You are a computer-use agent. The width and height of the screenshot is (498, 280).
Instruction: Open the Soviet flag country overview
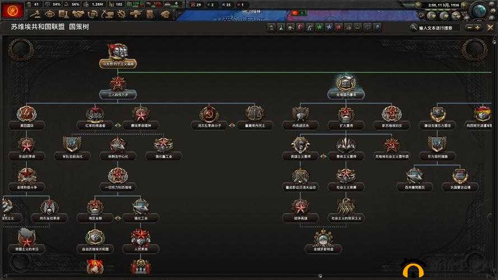[x=12, y=10]
